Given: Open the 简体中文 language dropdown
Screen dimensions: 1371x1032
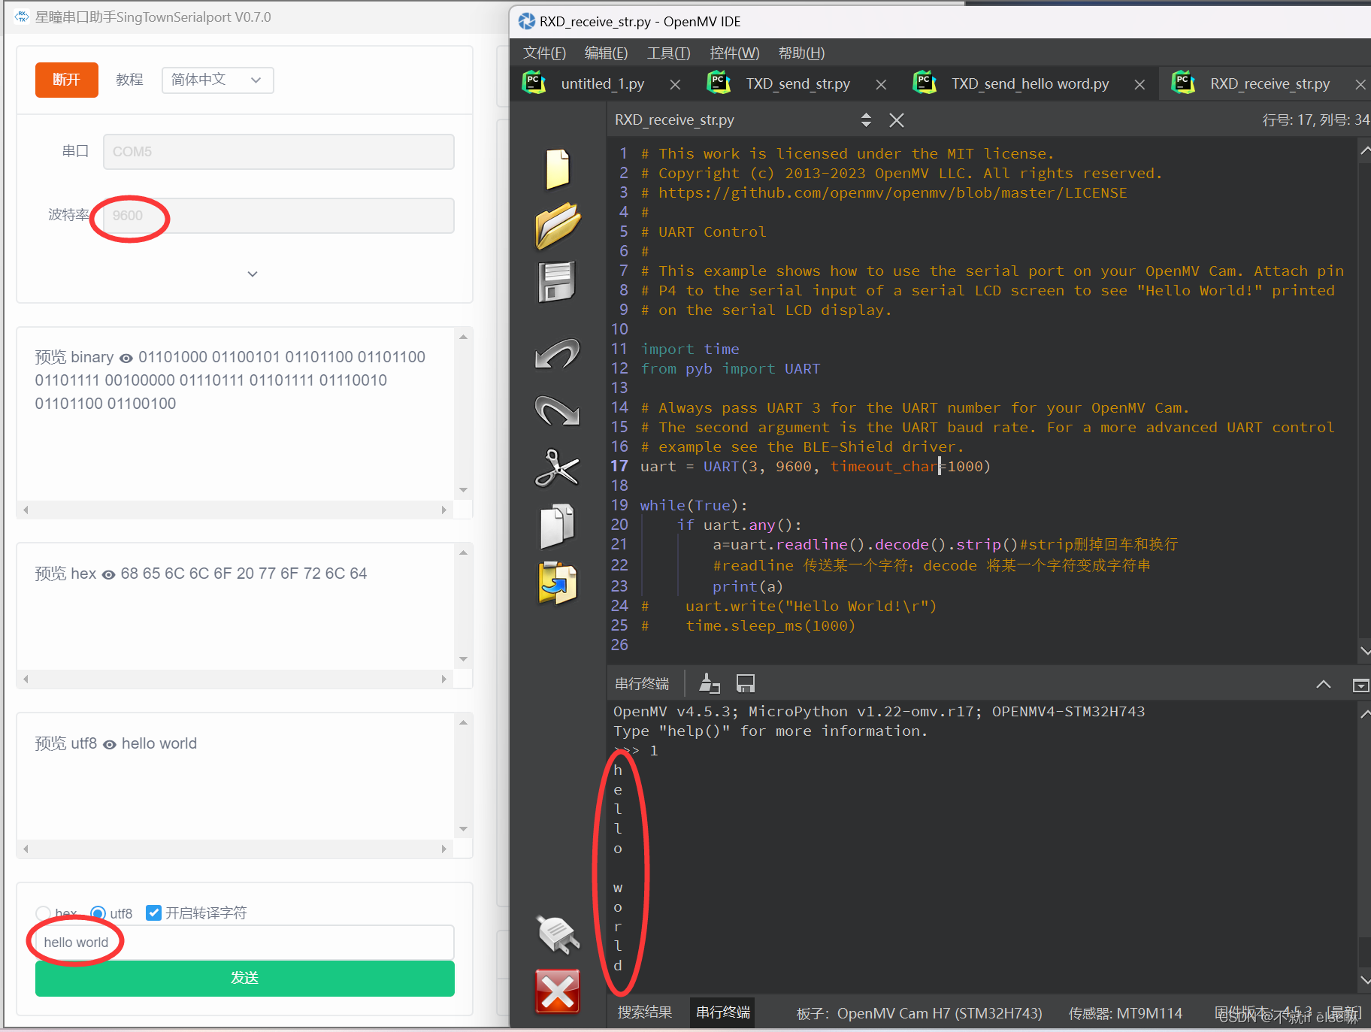Looking at the screenshot, I should (217, 80).
